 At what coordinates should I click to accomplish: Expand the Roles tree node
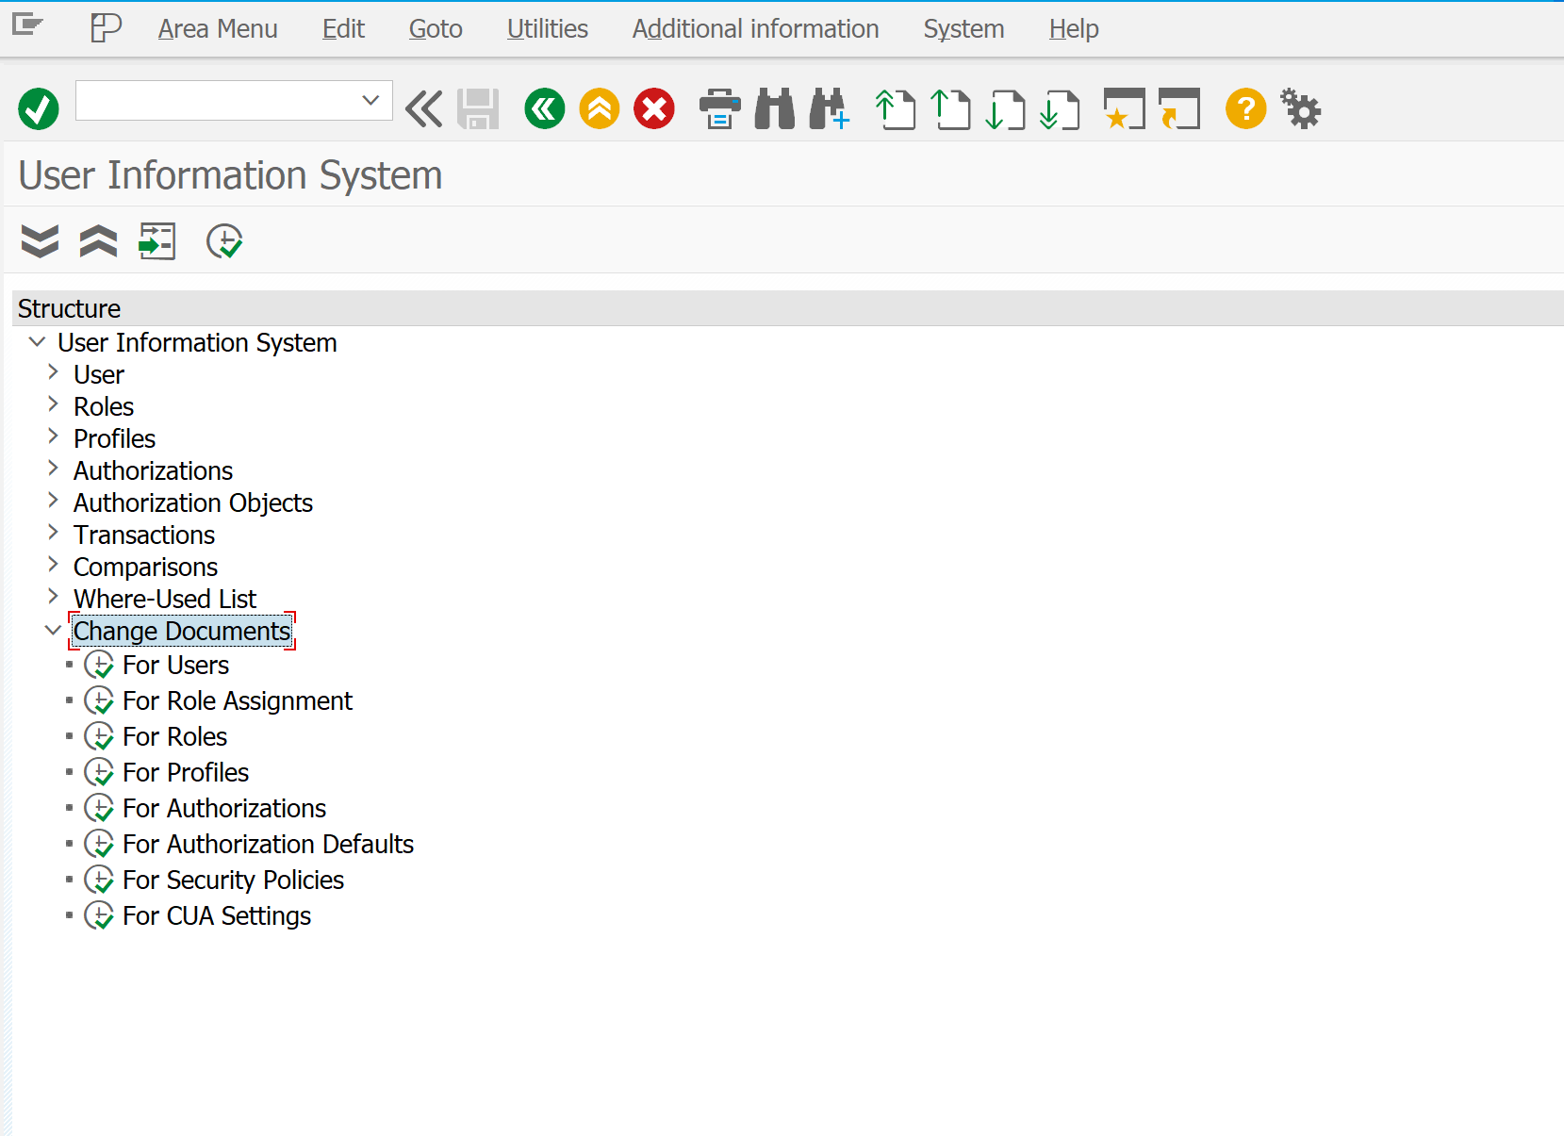click(x=54, y=405)
